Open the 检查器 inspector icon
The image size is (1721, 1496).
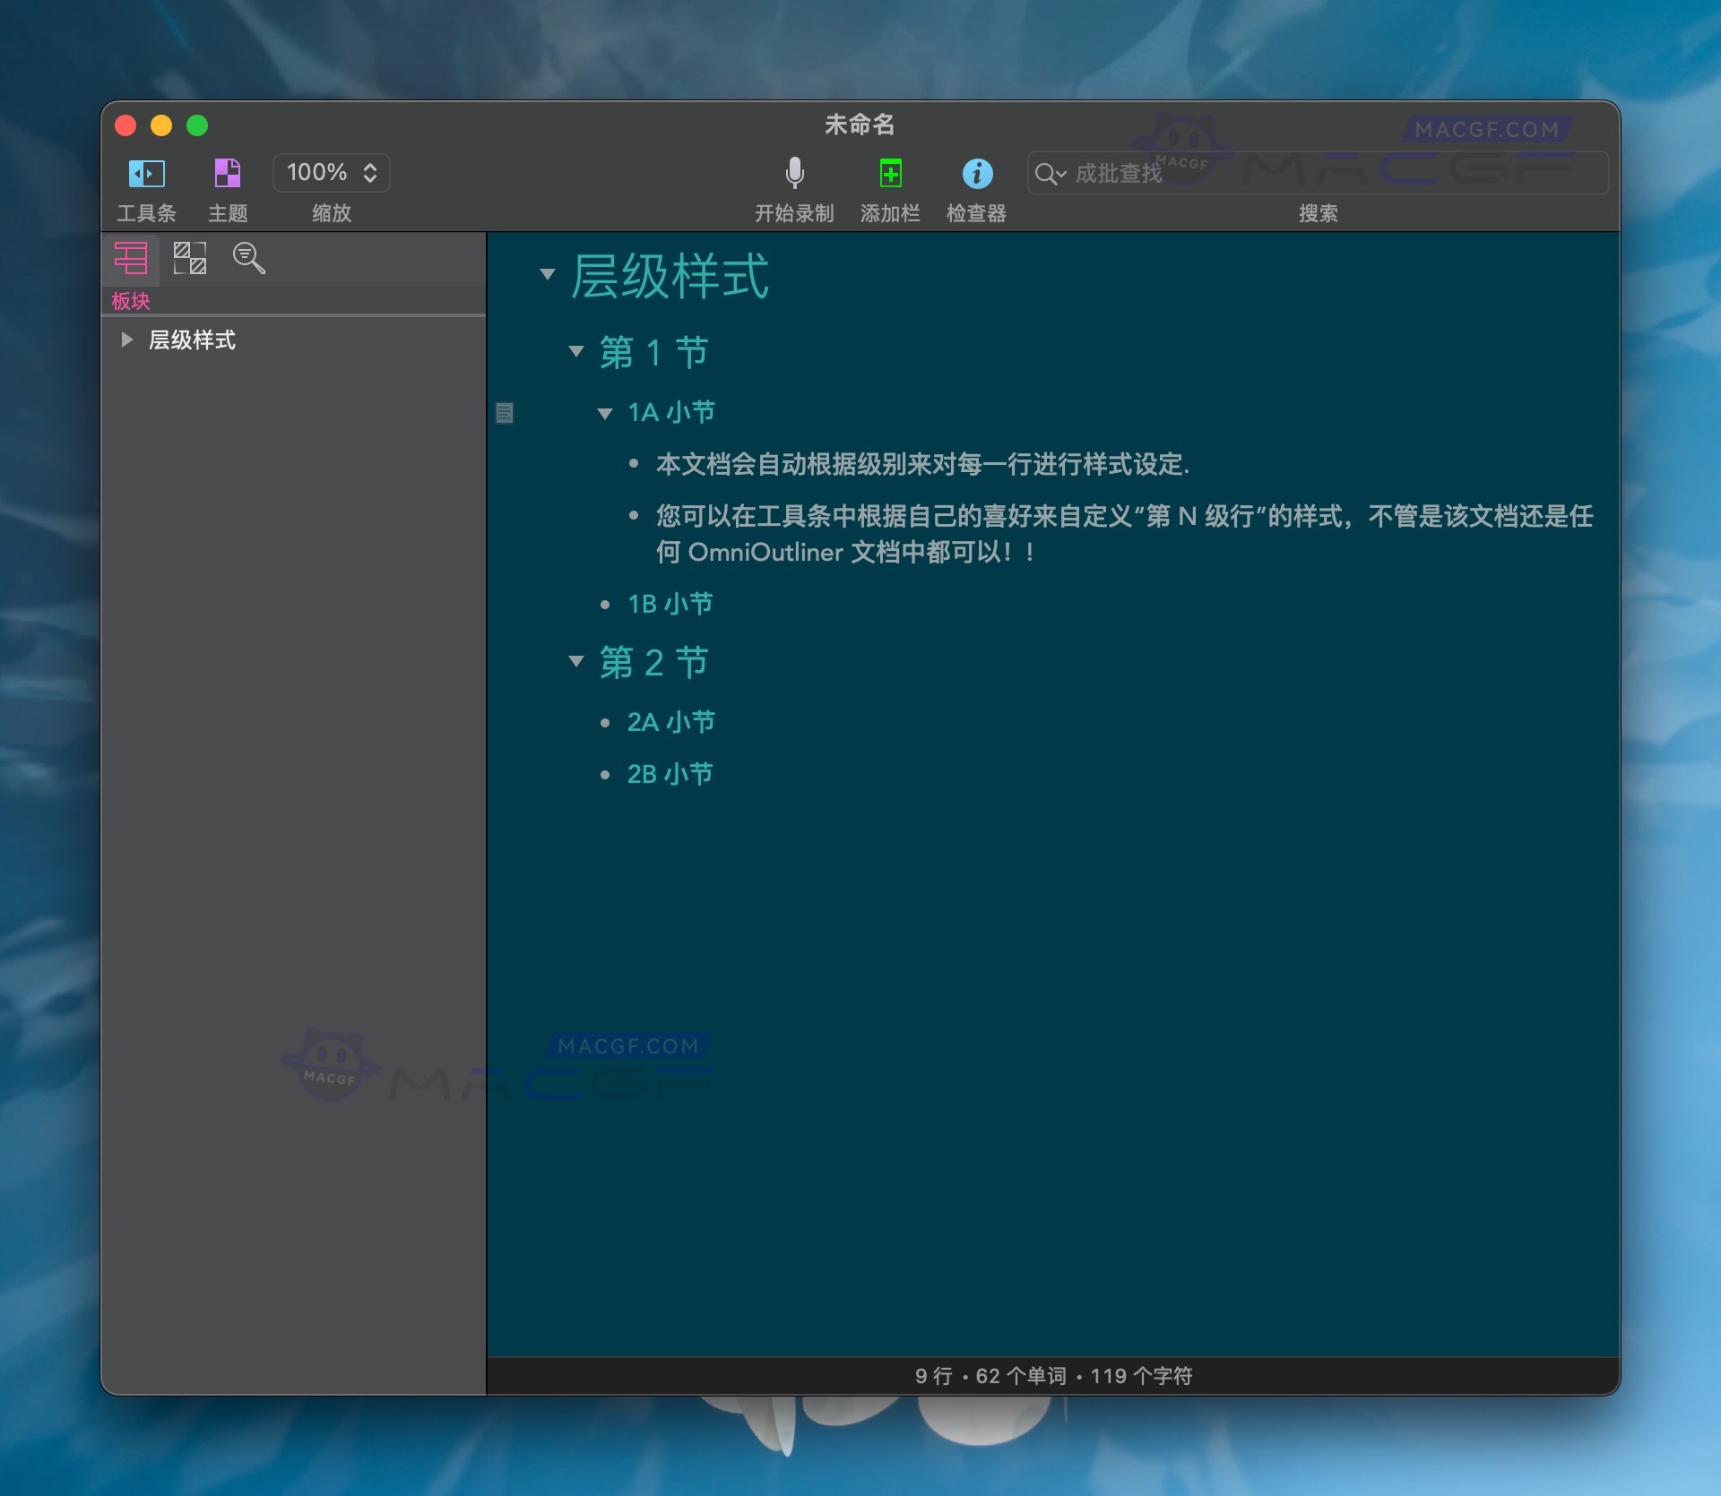click(x=978, y=173)
